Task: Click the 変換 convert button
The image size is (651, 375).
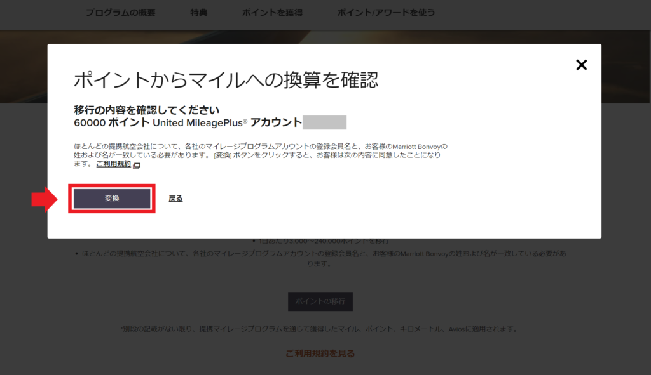Action: click(112, 199)
